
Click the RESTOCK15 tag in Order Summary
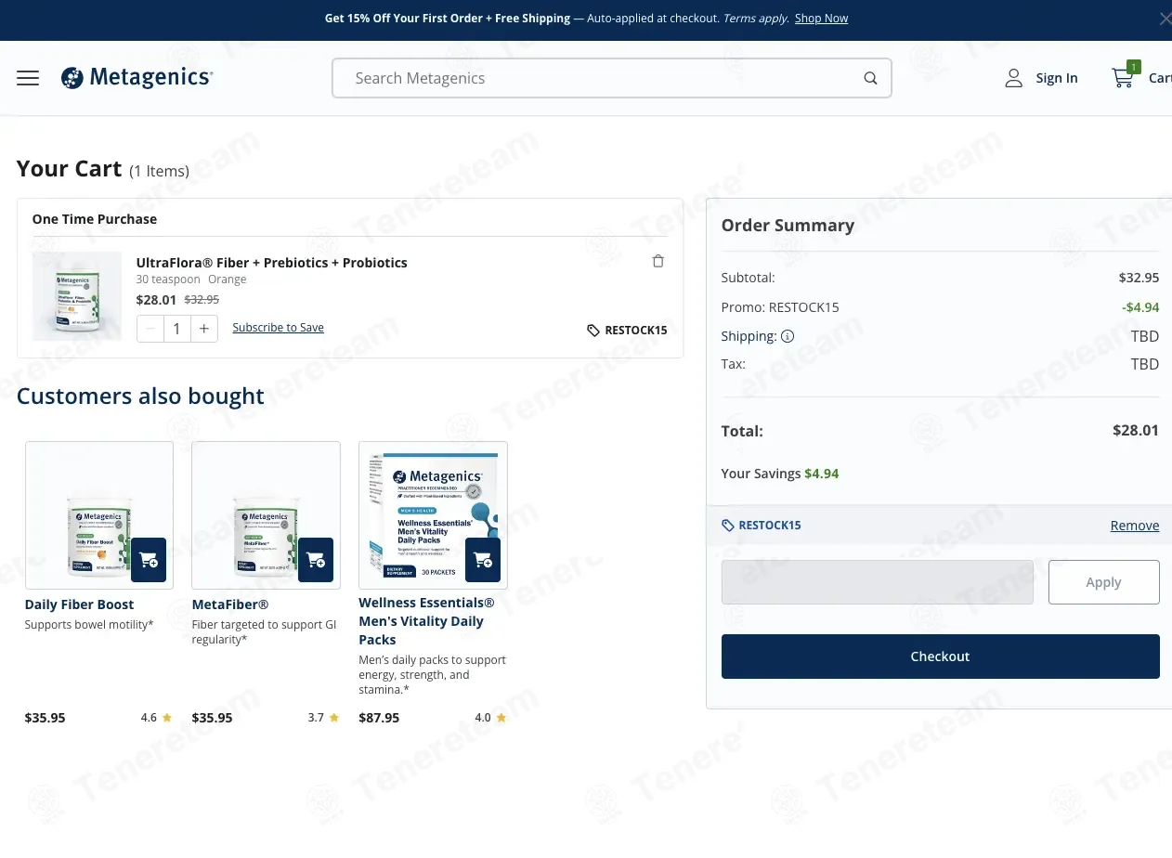pos(762,526)
